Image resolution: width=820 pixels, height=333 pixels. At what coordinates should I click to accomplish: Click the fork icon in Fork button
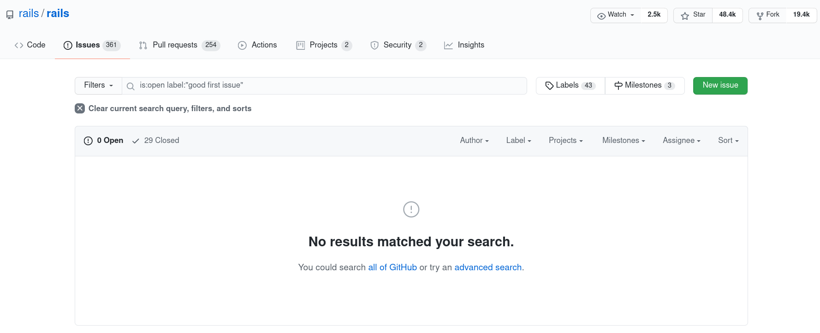tap(760, 16)
